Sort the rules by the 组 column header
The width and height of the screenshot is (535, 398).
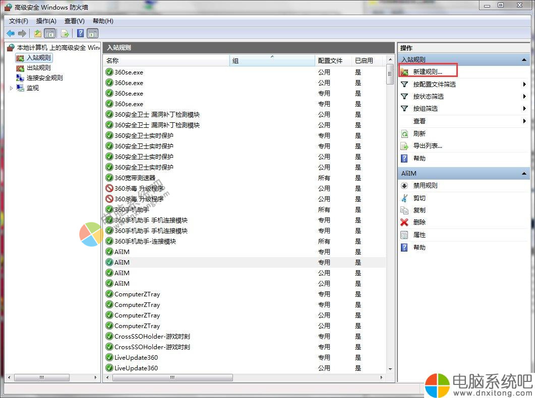[272, 60]
